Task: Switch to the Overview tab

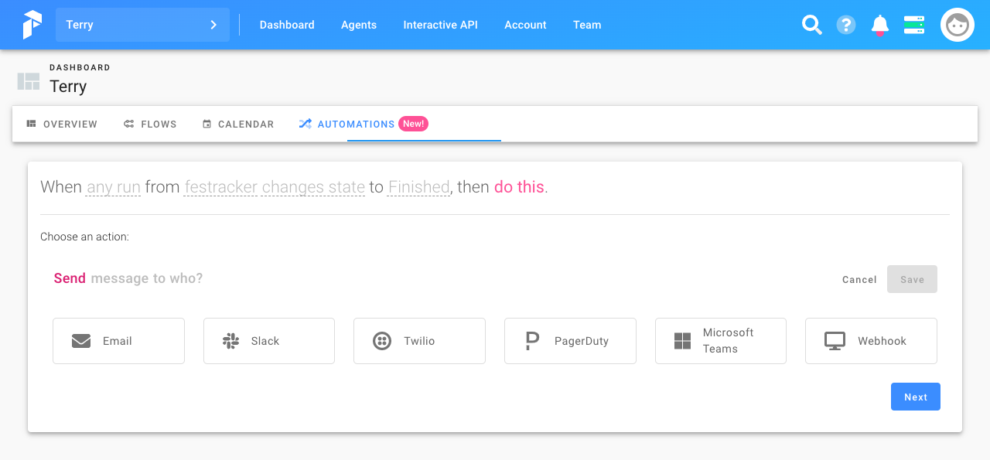Action: coord(62,124)
